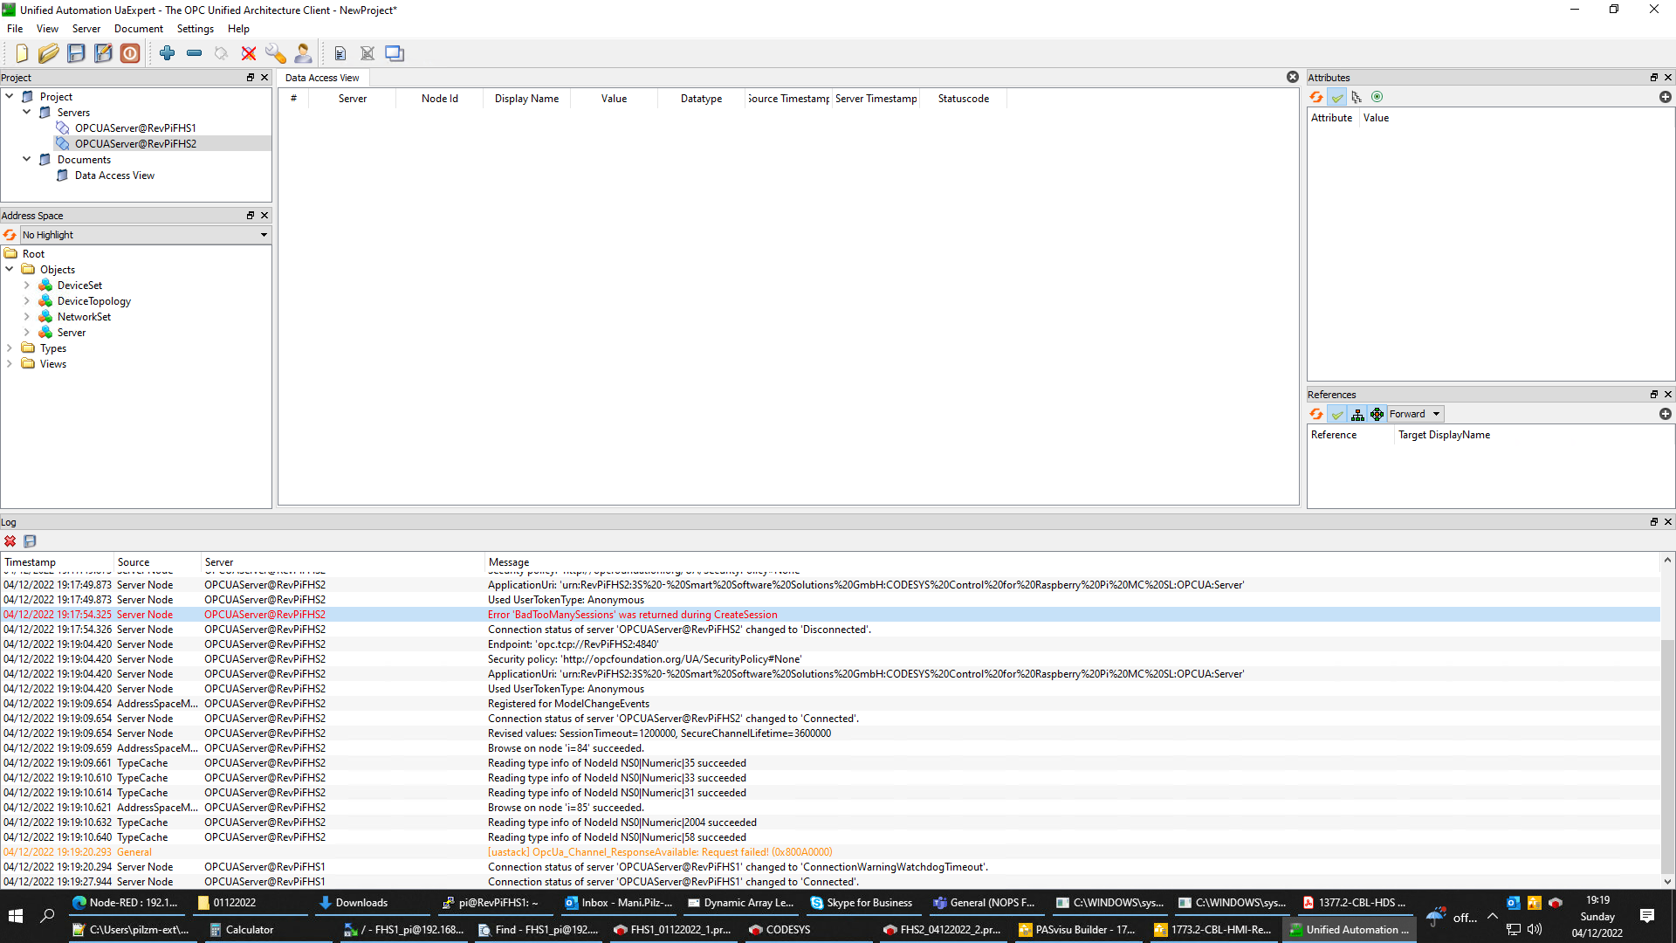Toggle the network node icon in References

coord(1377,414)
